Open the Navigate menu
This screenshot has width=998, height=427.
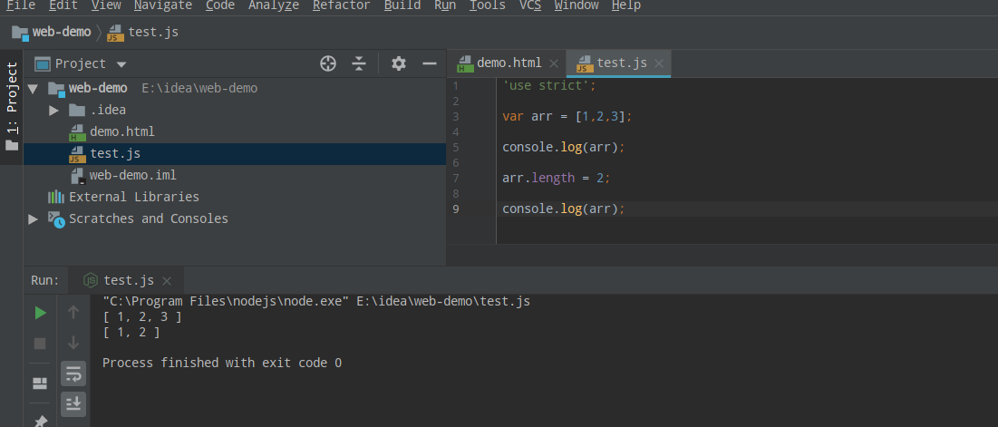tap(163, 5)
